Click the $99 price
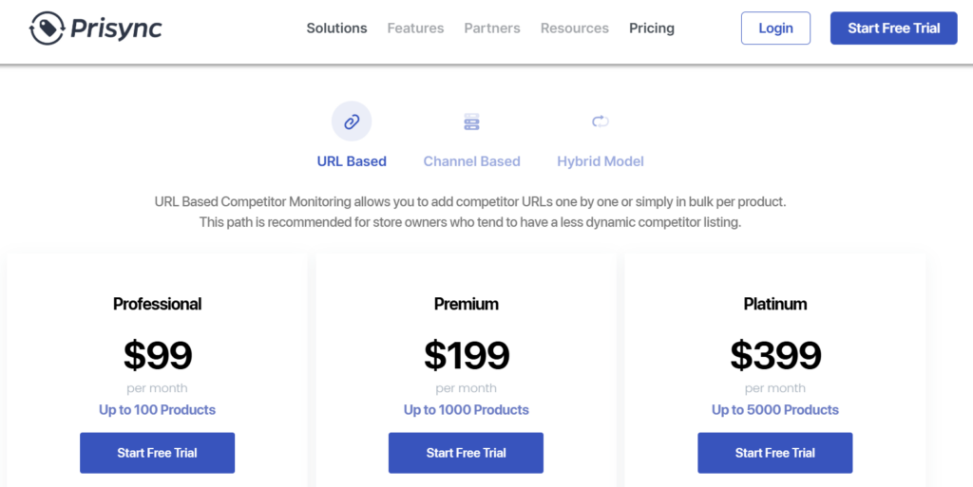The image size is (973, 487). tap(158, 355)
